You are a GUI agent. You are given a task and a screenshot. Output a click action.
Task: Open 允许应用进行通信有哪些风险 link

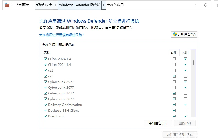click(61, 35)
